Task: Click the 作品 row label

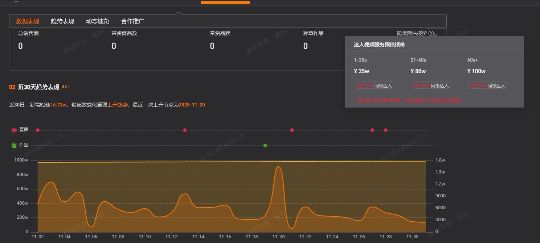Action: 24,145
